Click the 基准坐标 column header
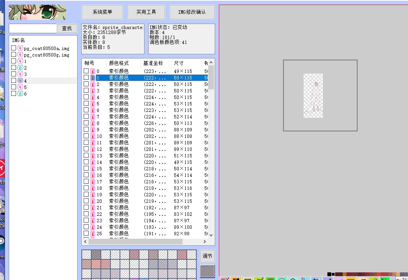This screenshot has height=280, width=408. click(156, 63)
